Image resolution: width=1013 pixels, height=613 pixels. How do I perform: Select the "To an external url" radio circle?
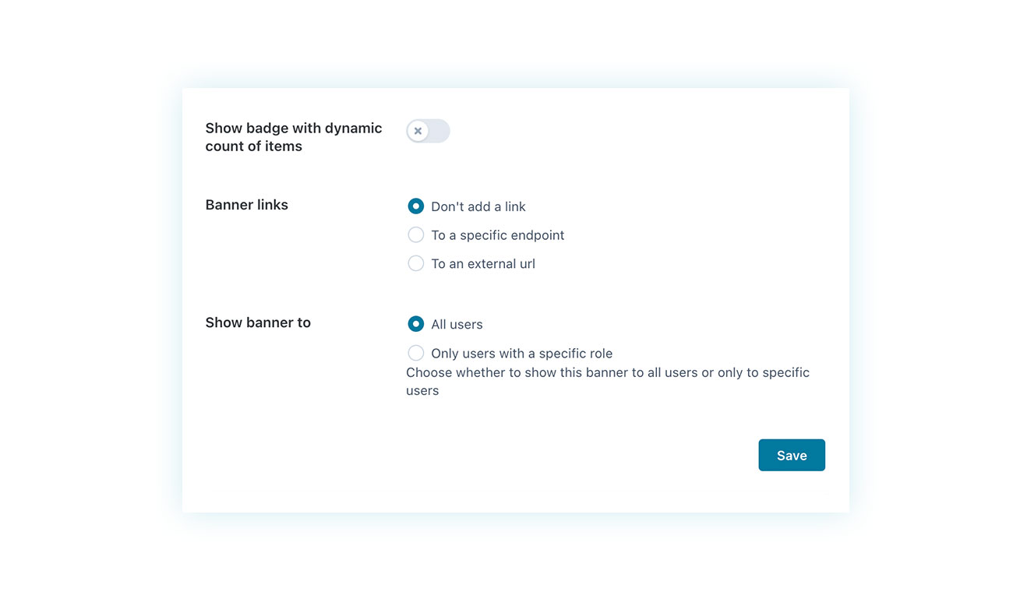[416, 263]
